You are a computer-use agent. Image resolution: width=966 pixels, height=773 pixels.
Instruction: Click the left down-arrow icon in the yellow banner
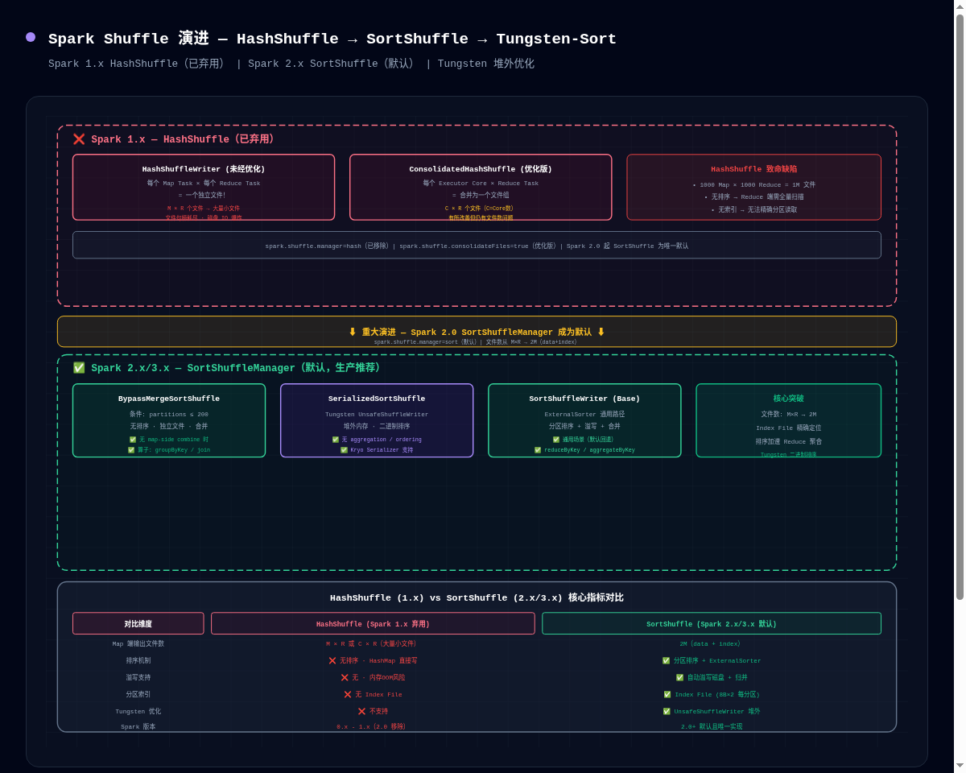353,332
